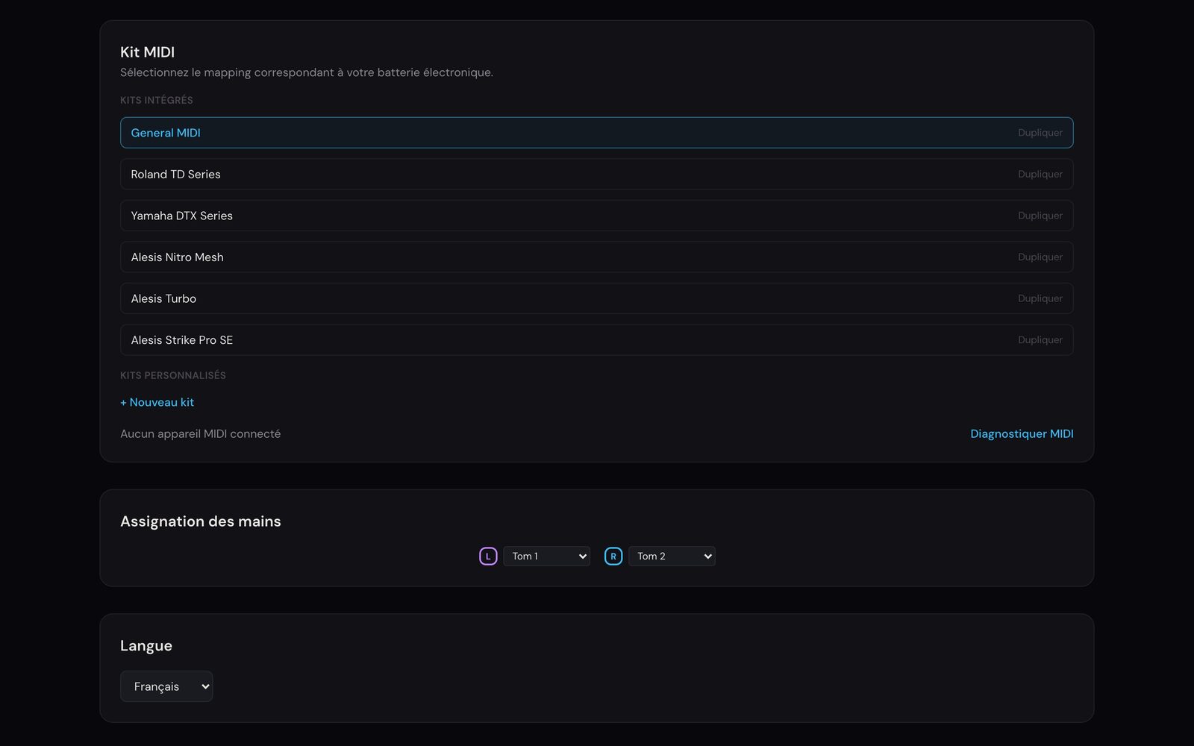Click the blue R hand badge
Image resolution: width=1194 pixels, height=746 pixels.
pos(613,556)
